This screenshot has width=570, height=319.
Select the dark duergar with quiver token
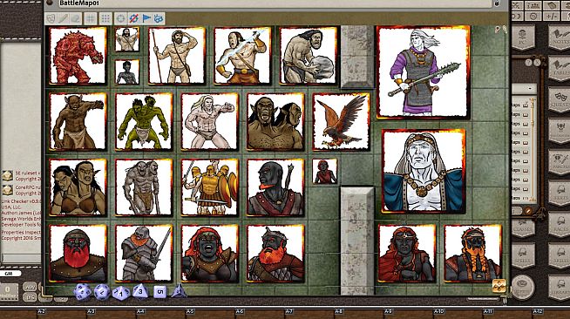click(x=275, y=187)
